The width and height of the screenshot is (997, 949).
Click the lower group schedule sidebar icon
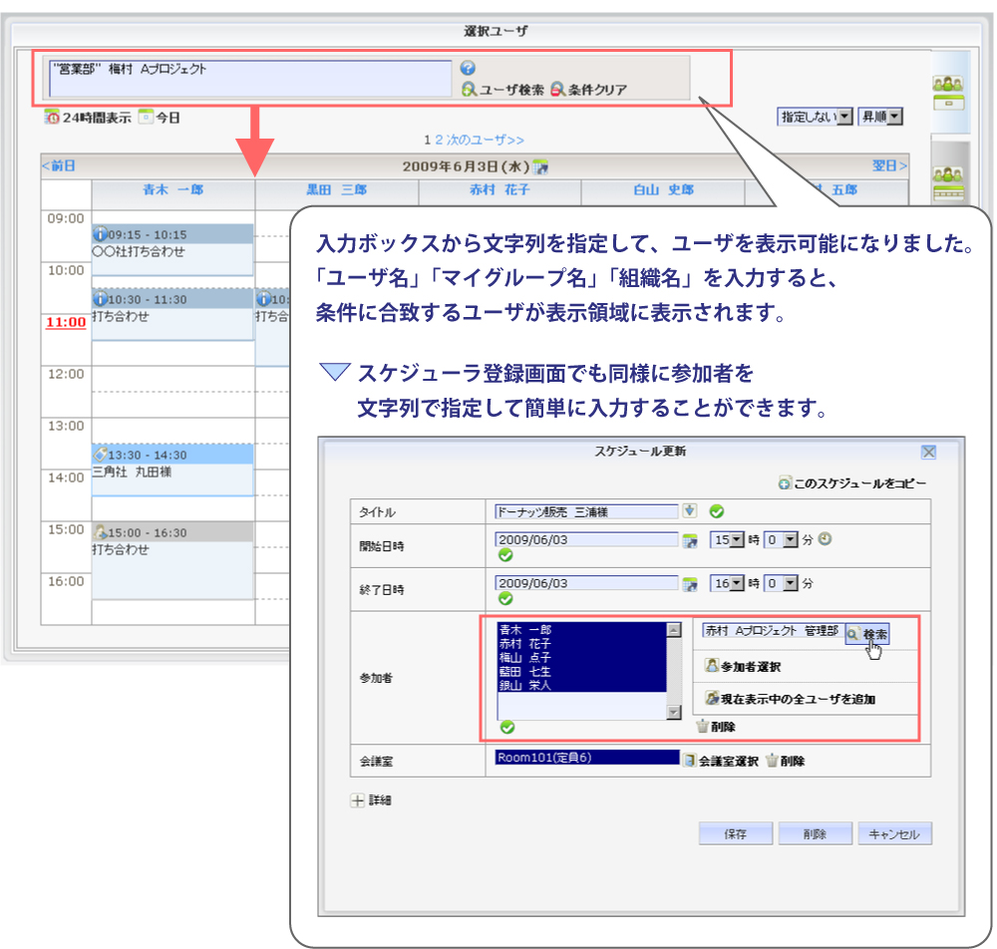coord(948,183)
